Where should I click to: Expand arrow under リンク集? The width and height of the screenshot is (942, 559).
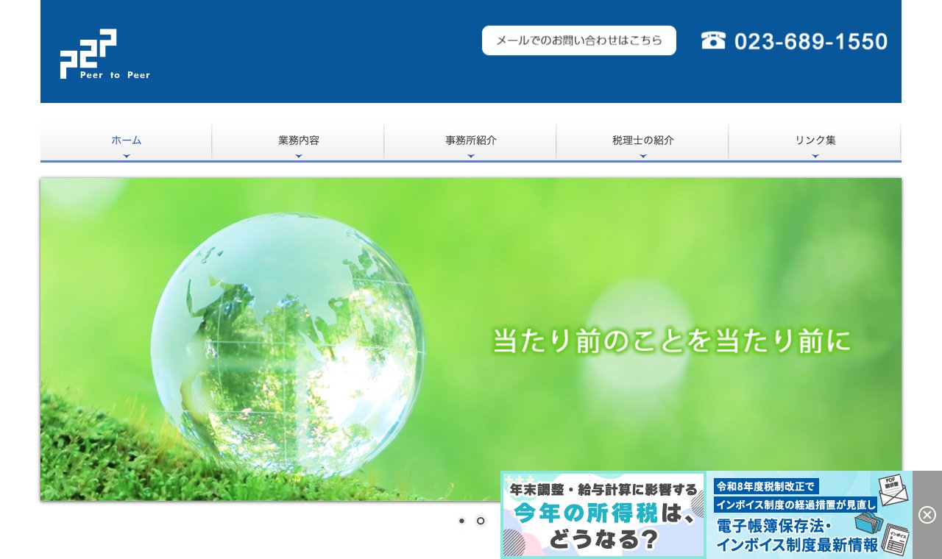point(815,156)
